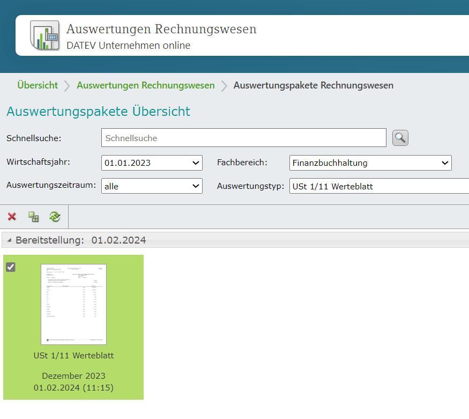Click the Dezember 2023 tile caption
Viewport: 469px width, 419px height.
[73, 376]
